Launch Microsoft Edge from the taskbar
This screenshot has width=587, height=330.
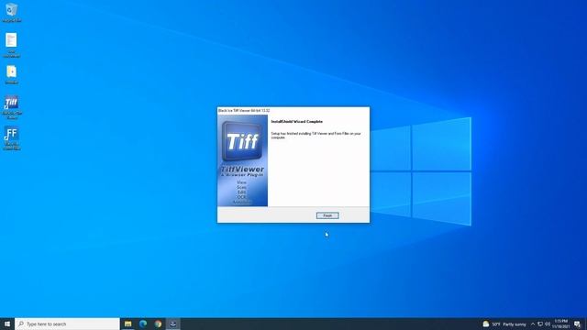[x=143, y=324]
